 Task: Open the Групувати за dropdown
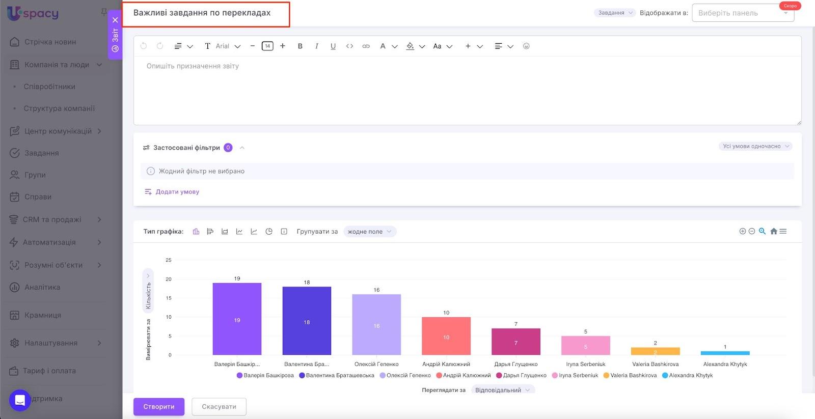[369, 232]
